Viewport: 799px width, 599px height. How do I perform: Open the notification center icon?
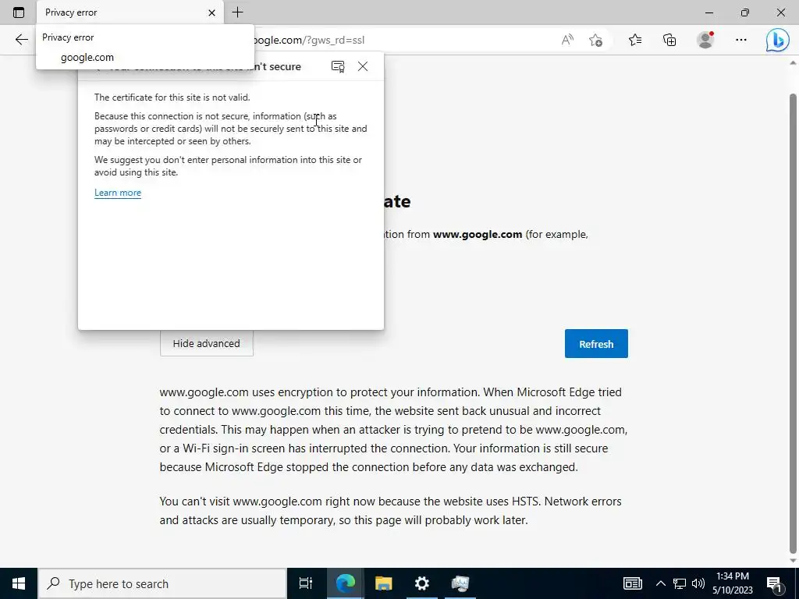click(x=775, y=583)
